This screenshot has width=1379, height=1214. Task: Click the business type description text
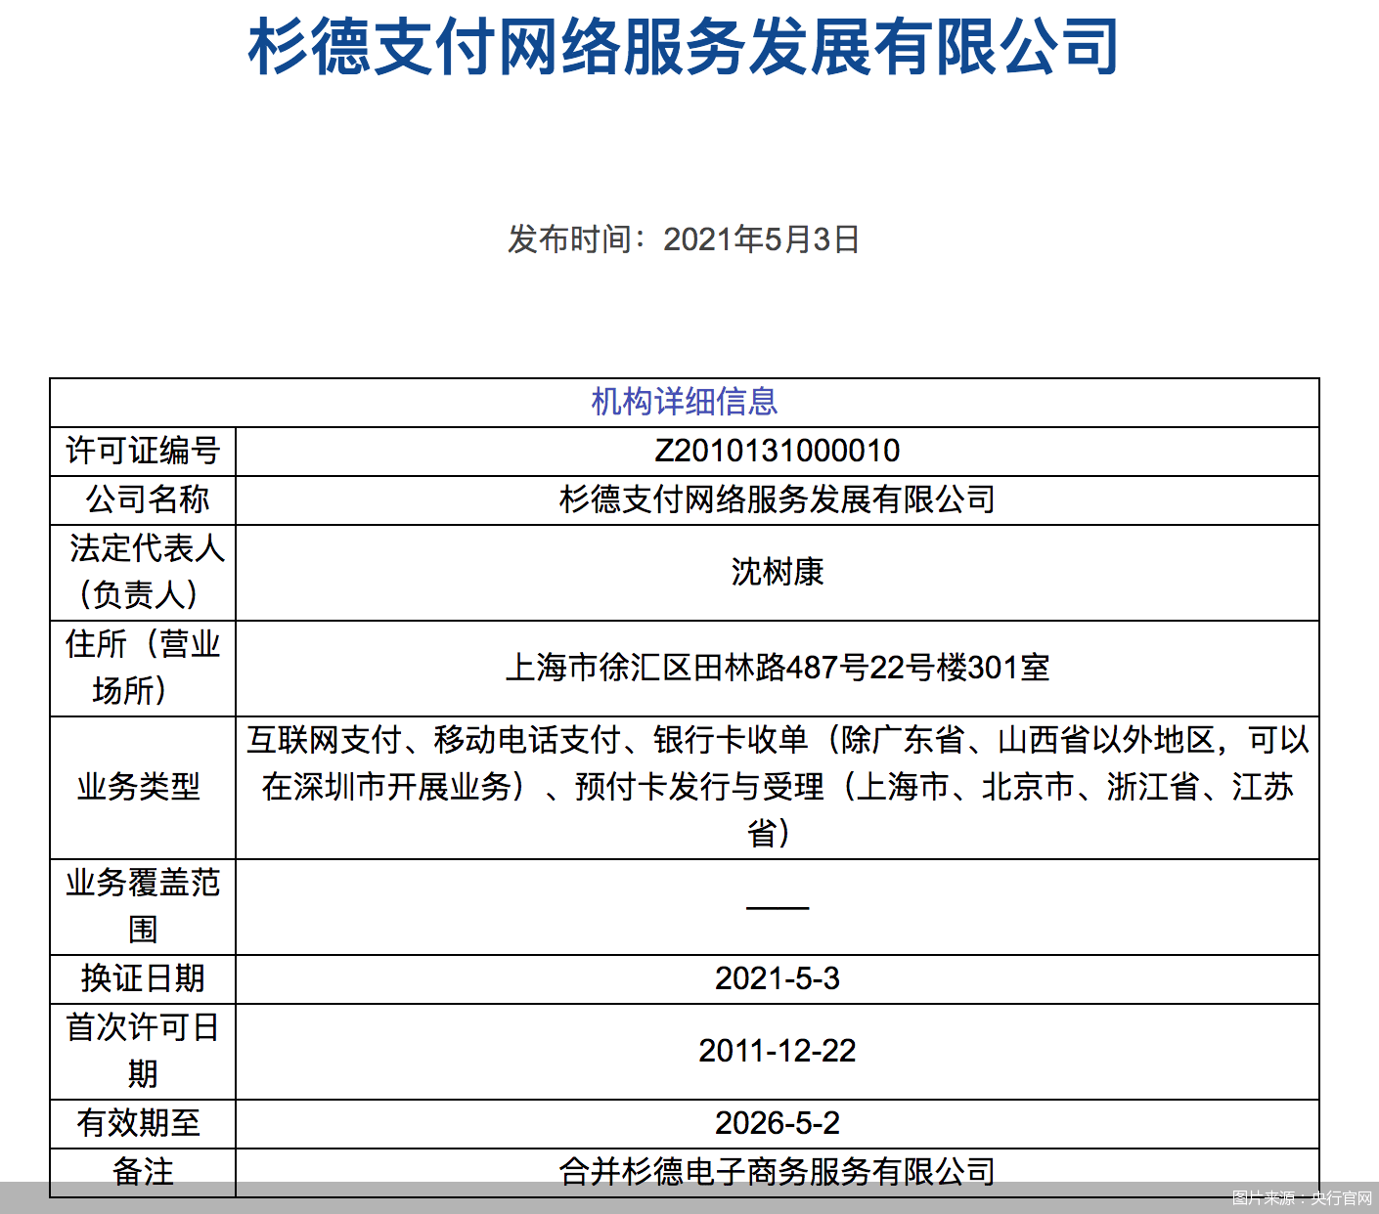pos(777,787)
